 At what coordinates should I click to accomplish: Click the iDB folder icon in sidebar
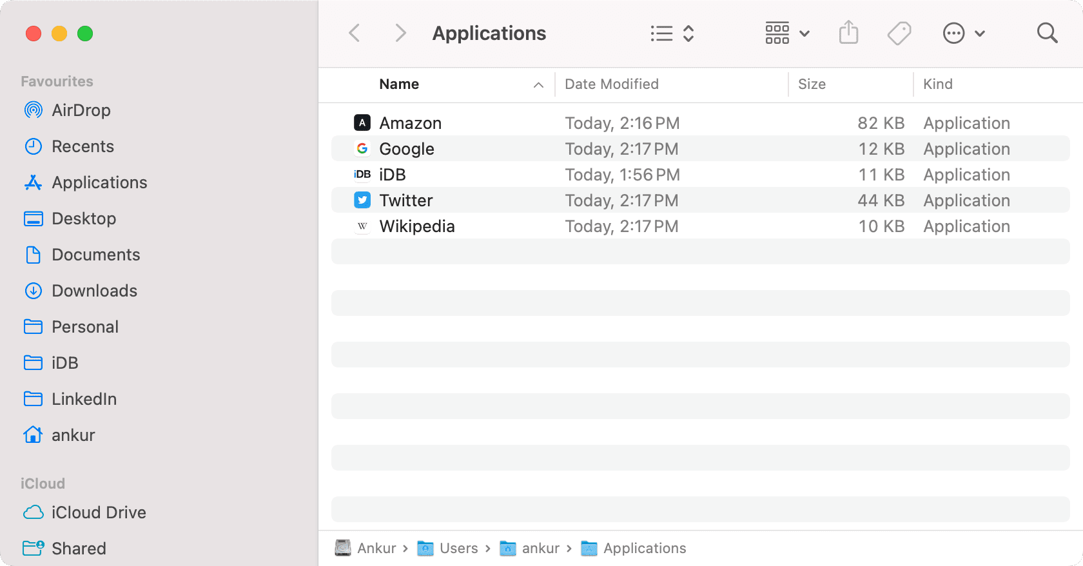pyautogui.click(x=34, y=363)
